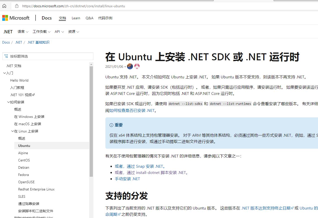Image resolution: width=318 pixels, height=218 pixels.
Task: Open the 代码示例 tab
Action: coord(105,18)
